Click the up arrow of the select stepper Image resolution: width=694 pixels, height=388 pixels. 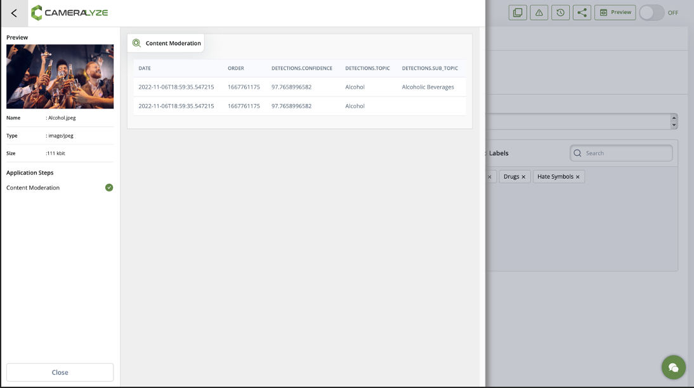point(674,118)
